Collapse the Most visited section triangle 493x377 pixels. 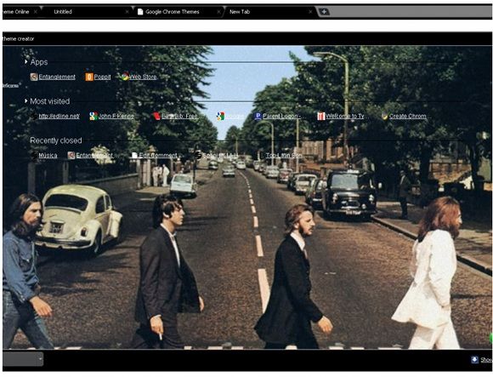click(x=26, y=101)
